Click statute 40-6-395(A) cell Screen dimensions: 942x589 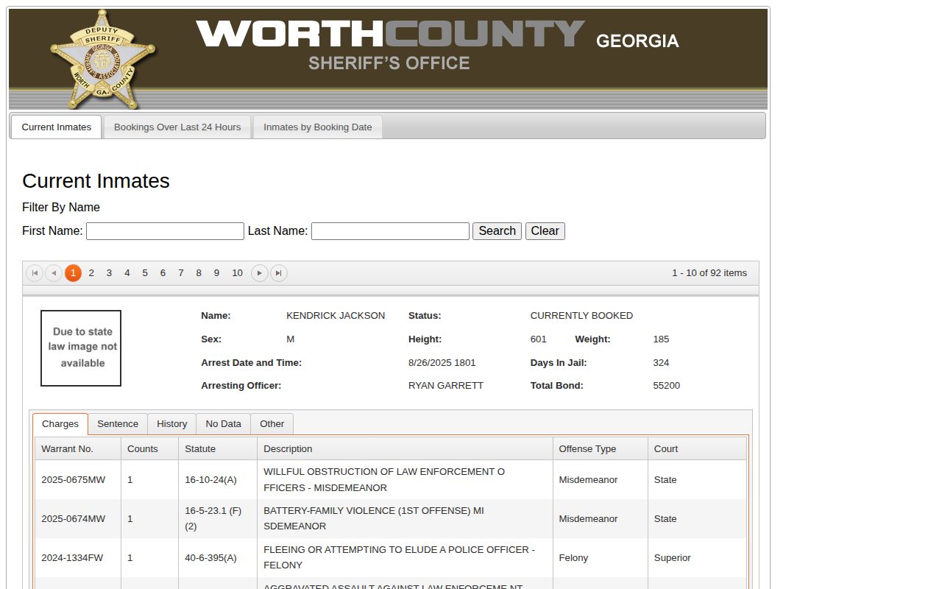click(218, 558)
